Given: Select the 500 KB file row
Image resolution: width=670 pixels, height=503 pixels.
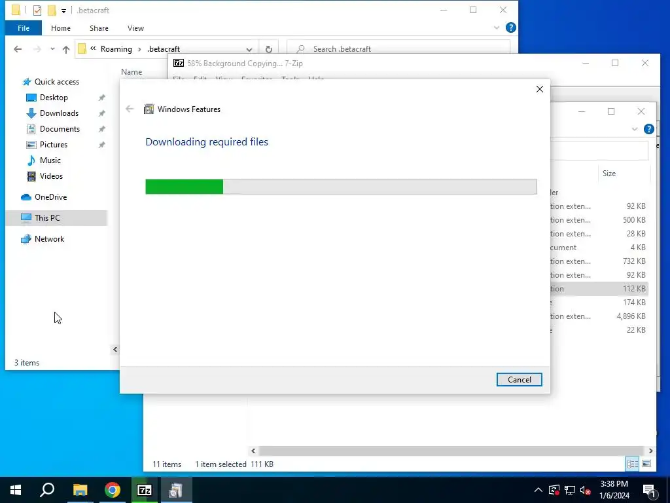Looking at the screenshot, I should [599, 220].
